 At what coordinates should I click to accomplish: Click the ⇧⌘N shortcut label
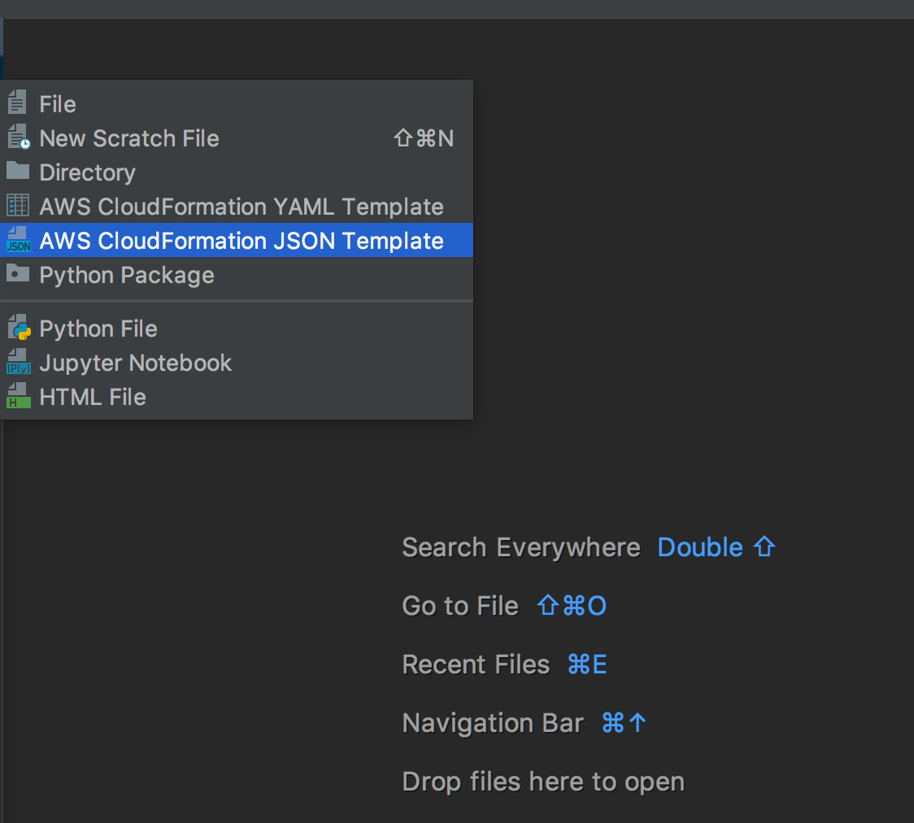[424, 139]
